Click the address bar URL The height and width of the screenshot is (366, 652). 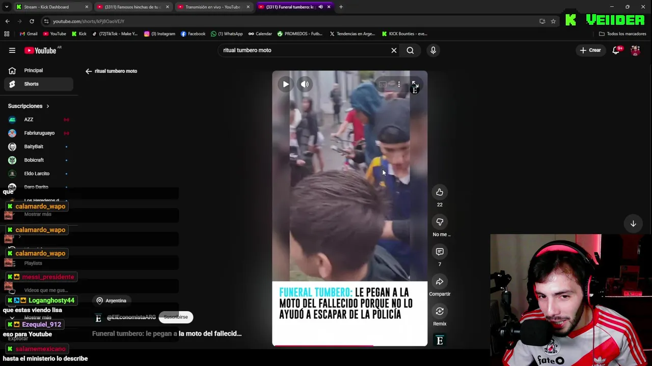pos(89,21)
